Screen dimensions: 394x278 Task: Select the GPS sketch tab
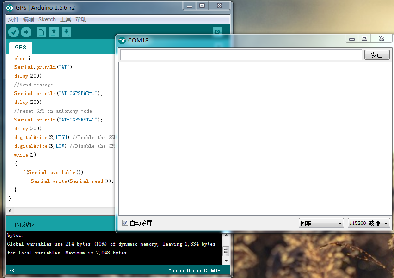(x=21, y=48)
